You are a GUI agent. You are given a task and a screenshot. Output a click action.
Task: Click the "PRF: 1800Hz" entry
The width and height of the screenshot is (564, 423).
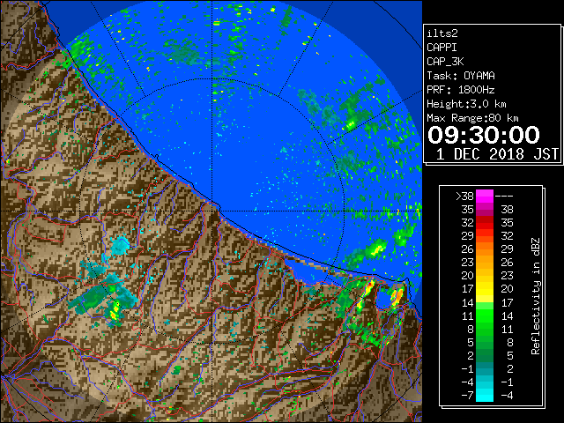coord(461,90)
